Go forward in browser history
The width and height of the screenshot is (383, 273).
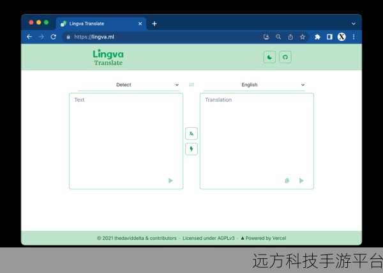[x=41, y=37]
